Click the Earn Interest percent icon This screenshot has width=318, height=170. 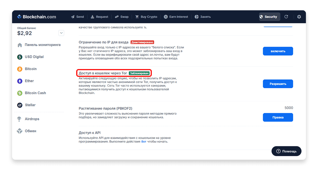click(x=166, y=17)
